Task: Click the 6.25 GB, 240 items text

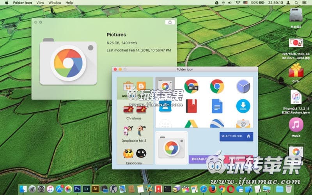Action: point(122,43)
